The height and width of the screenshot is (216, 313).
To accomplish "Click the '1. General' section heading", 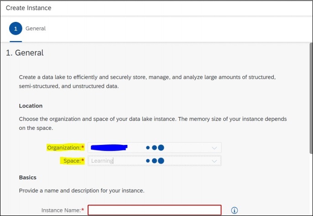I will pos(25,53).
